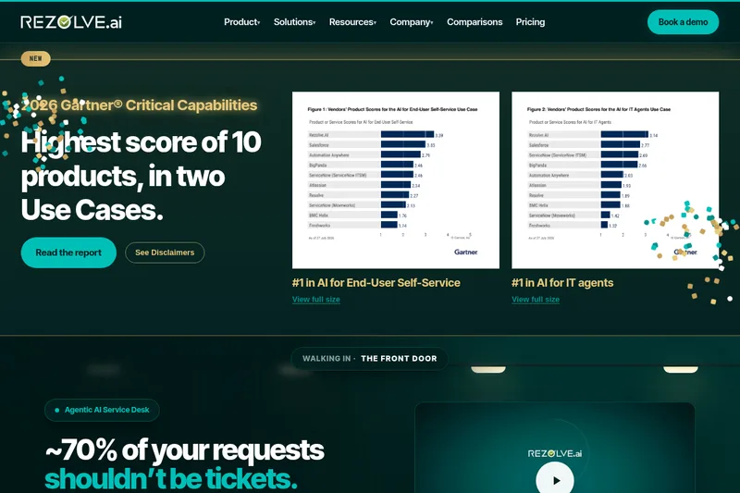The height and width of the screenshot is (493, 740).
Task: Expand the Company dropdown menu
Action: (x=411, y=22)
